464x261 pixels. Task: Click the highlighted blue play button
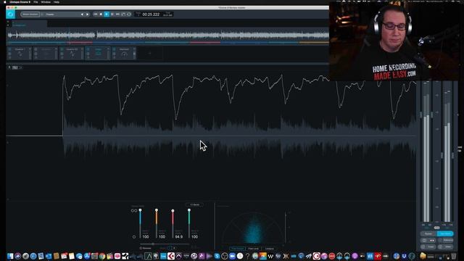(x=107, y=14)
